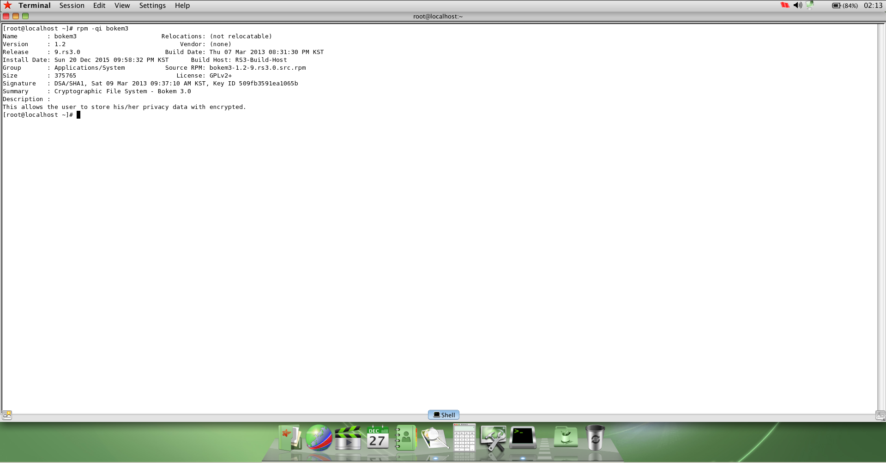Screen dimensions: 886x463
Task: Click the close session icon at bottom-right
Action: pyautogui.click(x=880, y=415)
